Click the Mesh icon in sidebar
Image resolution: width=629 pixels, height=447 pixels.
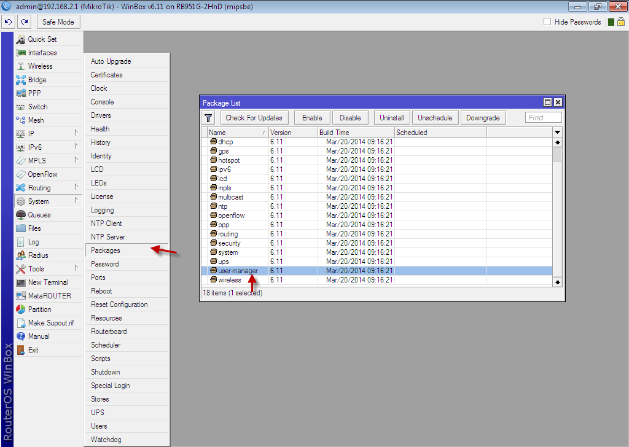tap(20, 120)
